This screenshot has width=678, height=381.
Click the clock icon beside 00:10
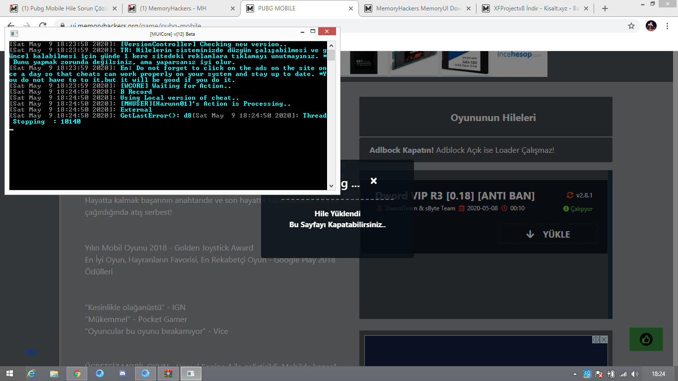(505, 208)
